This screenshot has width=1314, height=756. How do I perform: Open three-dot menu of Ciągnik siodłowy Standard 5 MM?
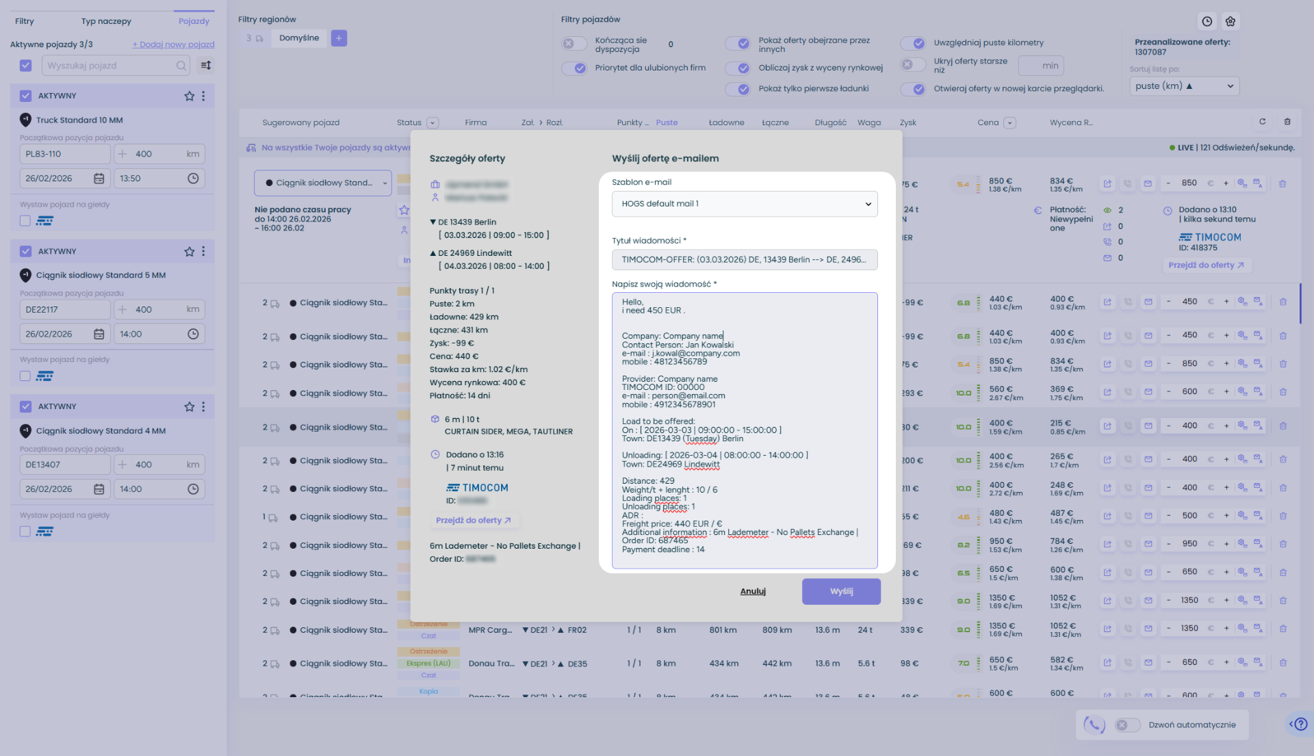(203, 252)
